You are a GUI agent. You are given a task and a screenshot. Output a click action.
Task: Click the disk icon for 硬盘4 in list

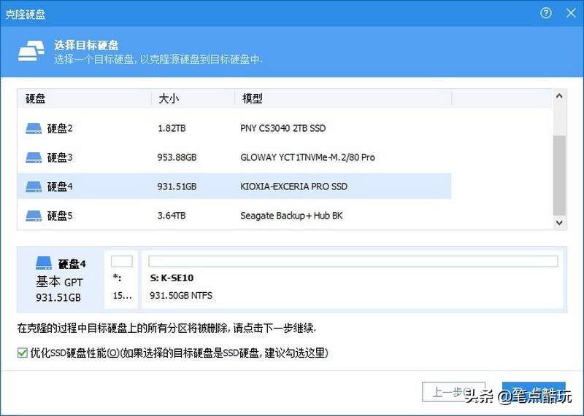pyautogui.click(x=34, y=187)
